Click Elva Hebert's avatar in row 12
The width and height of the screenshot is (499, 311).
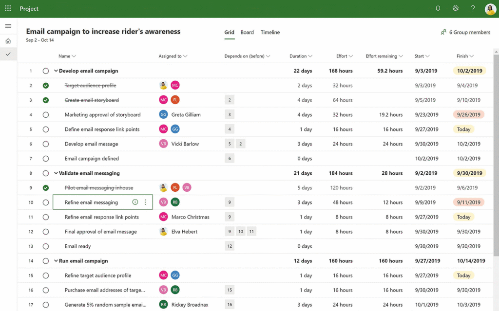click(163, 232)
